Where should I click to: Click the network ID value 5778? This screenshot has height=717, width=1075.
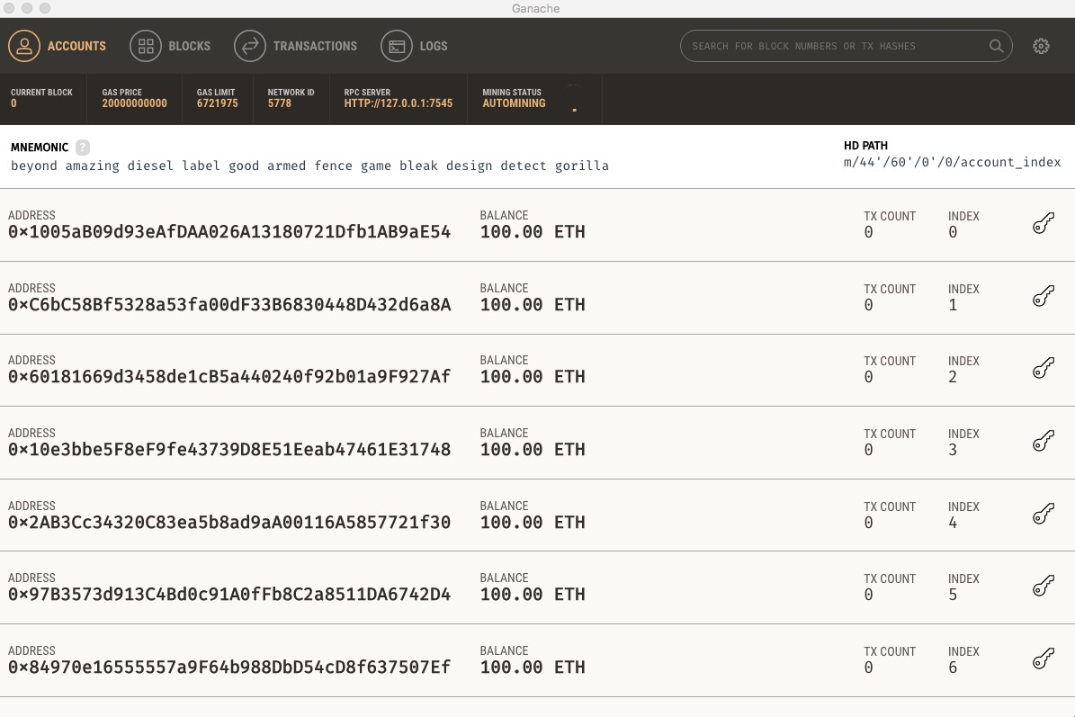280,103
